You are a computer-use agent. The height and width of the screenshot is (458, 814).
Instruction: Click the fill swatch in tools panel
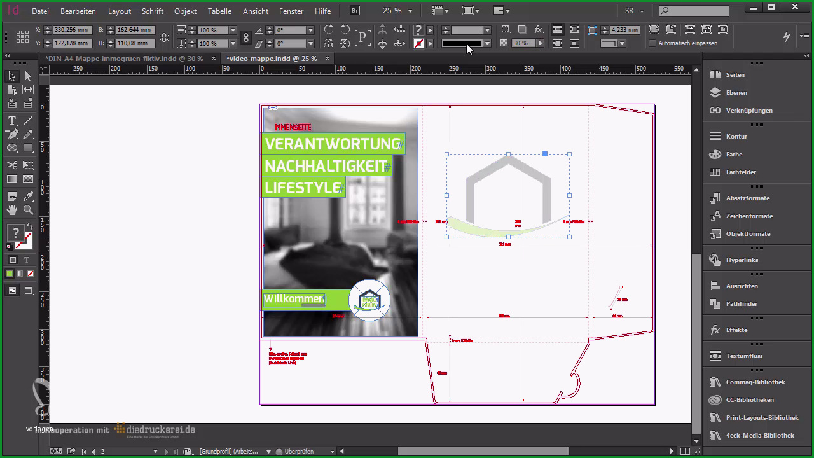pyautogui.click(x=15, y=232)
